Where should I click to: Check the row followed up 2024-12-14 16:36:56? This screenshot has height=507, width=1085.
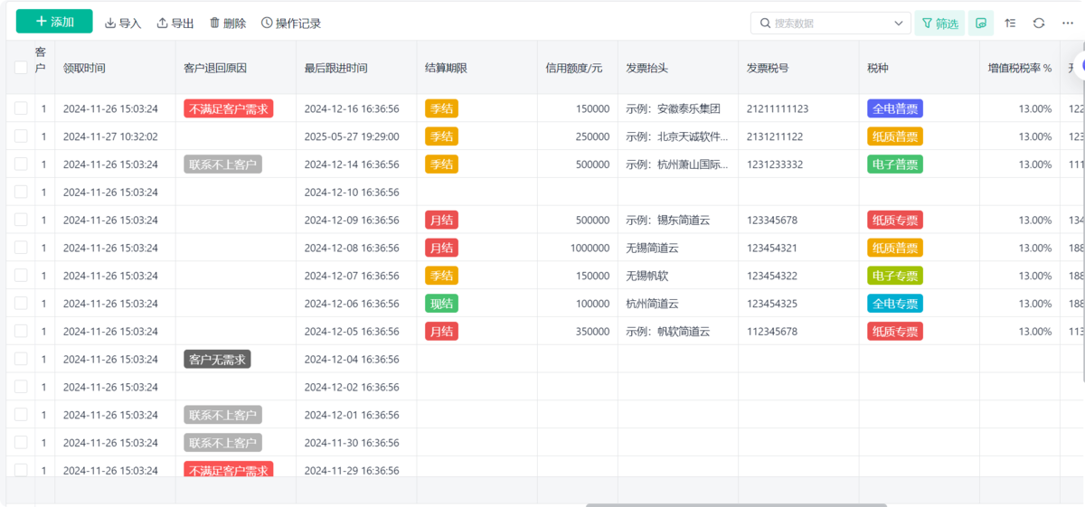pos(21,164)
